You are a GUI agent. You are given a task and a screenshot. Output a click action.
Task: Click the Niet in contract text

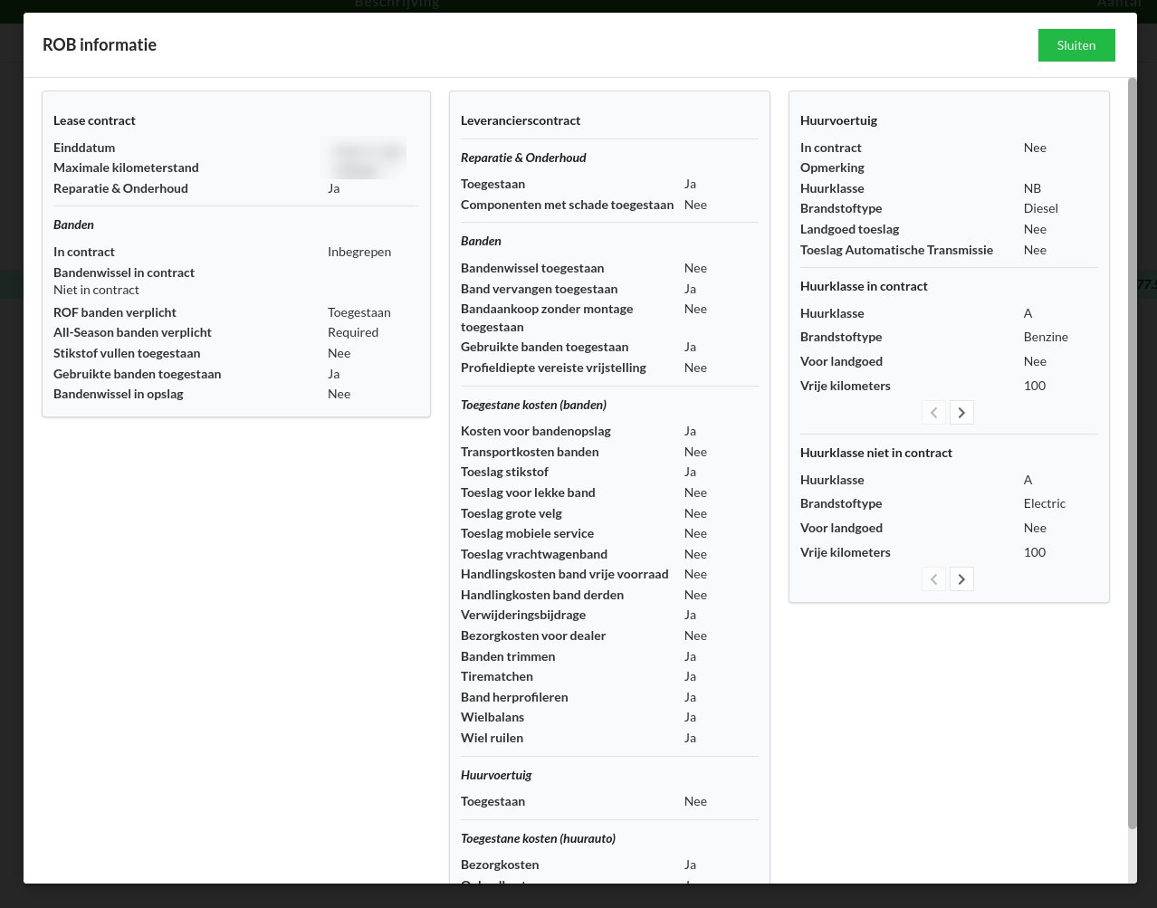coord(96,290)
